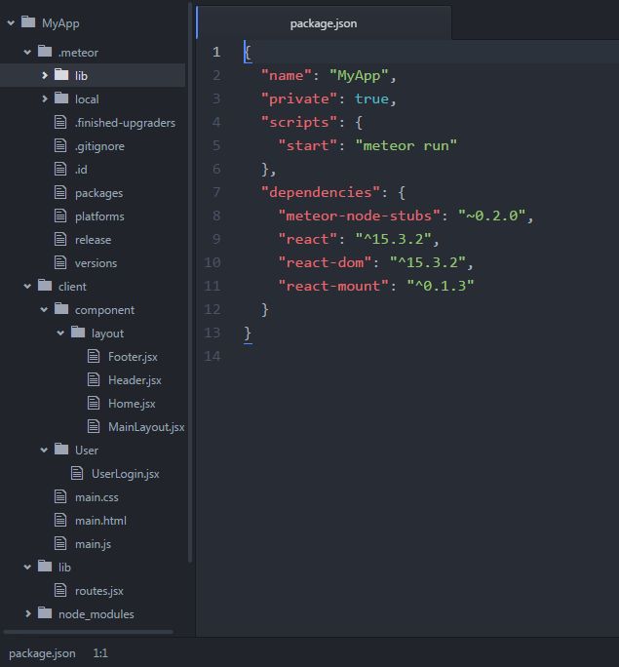Expand the lib folder inside .meteor
The width and height of the screenshot is (619, 667).
click(x=45, y=76)
